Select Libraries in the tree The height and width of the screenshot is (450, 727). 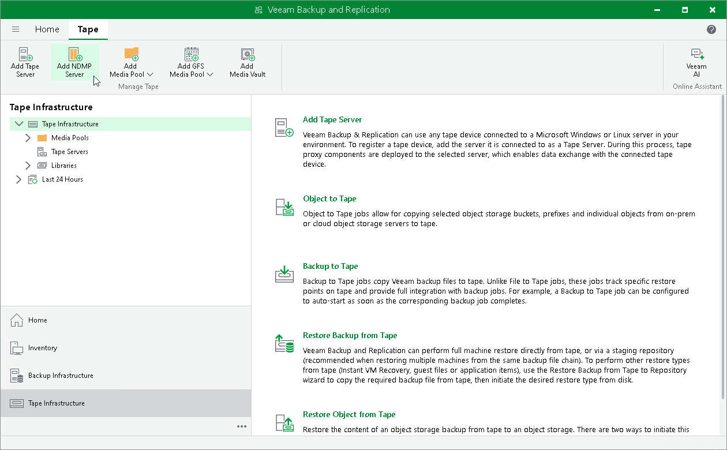coord(64,166)
